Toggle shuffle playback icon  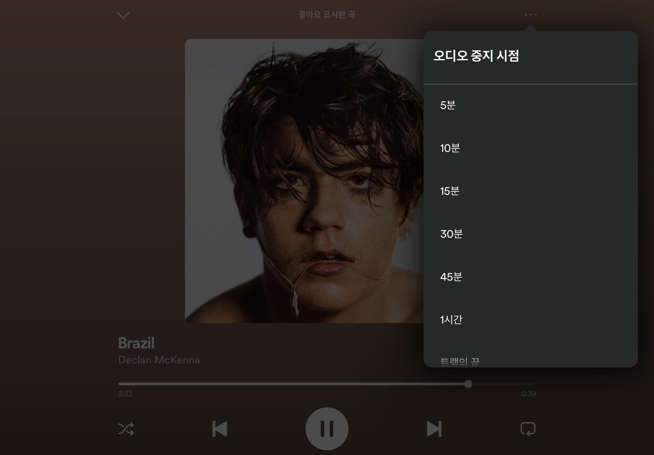pyautogui.click(x=126, y=429)
